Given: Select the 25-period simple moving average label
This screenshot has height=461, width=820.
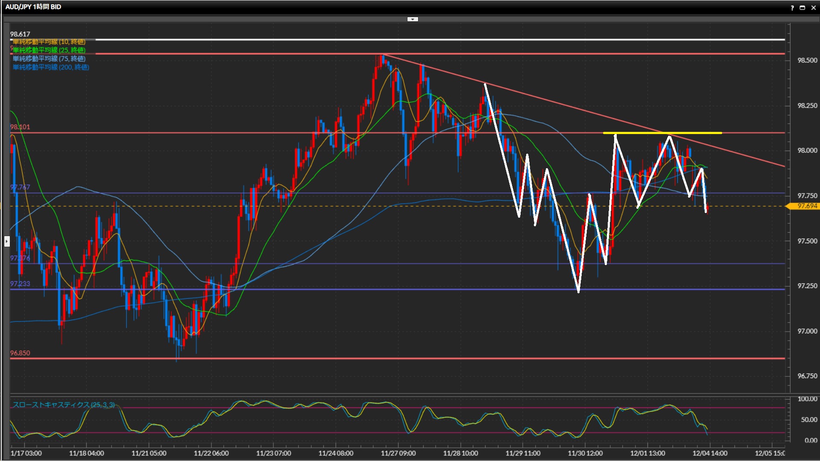Looking at the screenshot, I should click(49, 50).
